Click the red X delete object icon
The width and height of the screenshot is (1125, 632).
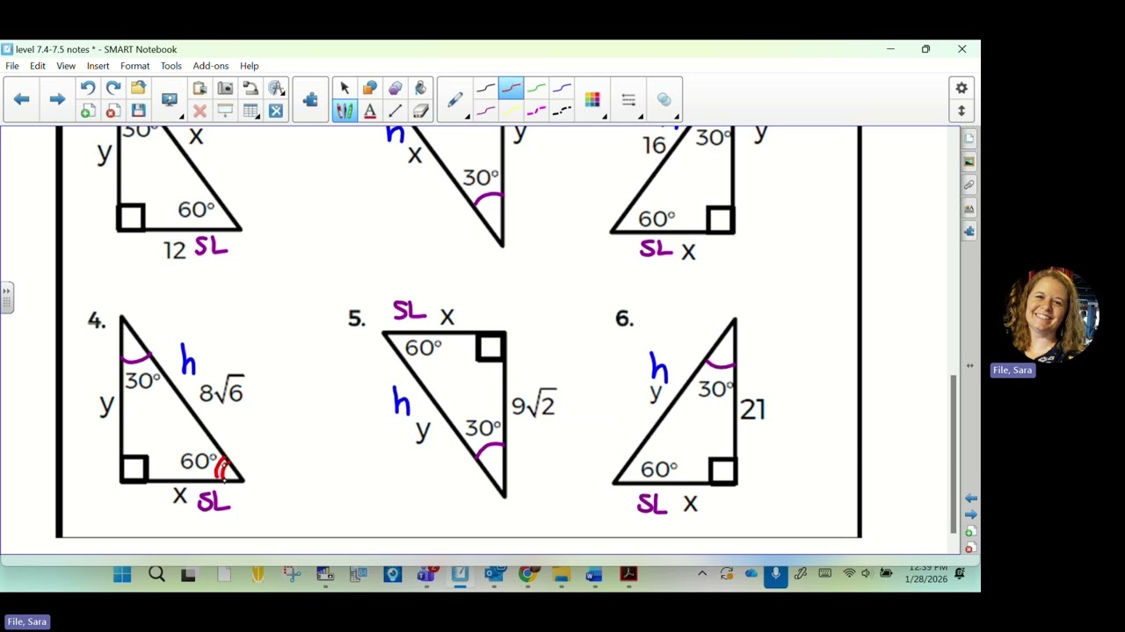coord(200,111)
